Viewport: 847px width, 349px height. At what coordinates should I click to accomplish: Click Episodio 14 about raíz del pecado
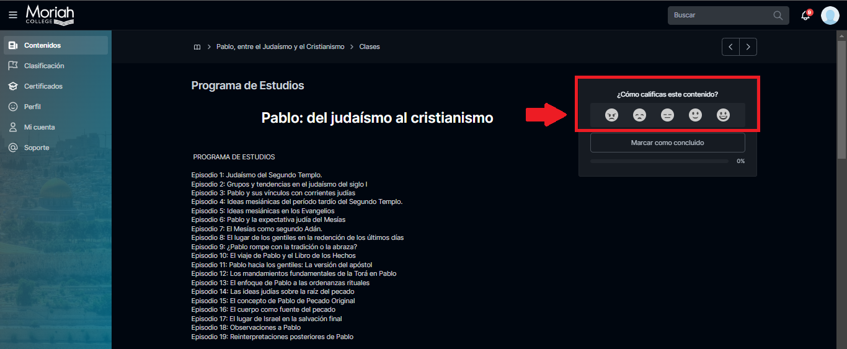pos(273,291)
